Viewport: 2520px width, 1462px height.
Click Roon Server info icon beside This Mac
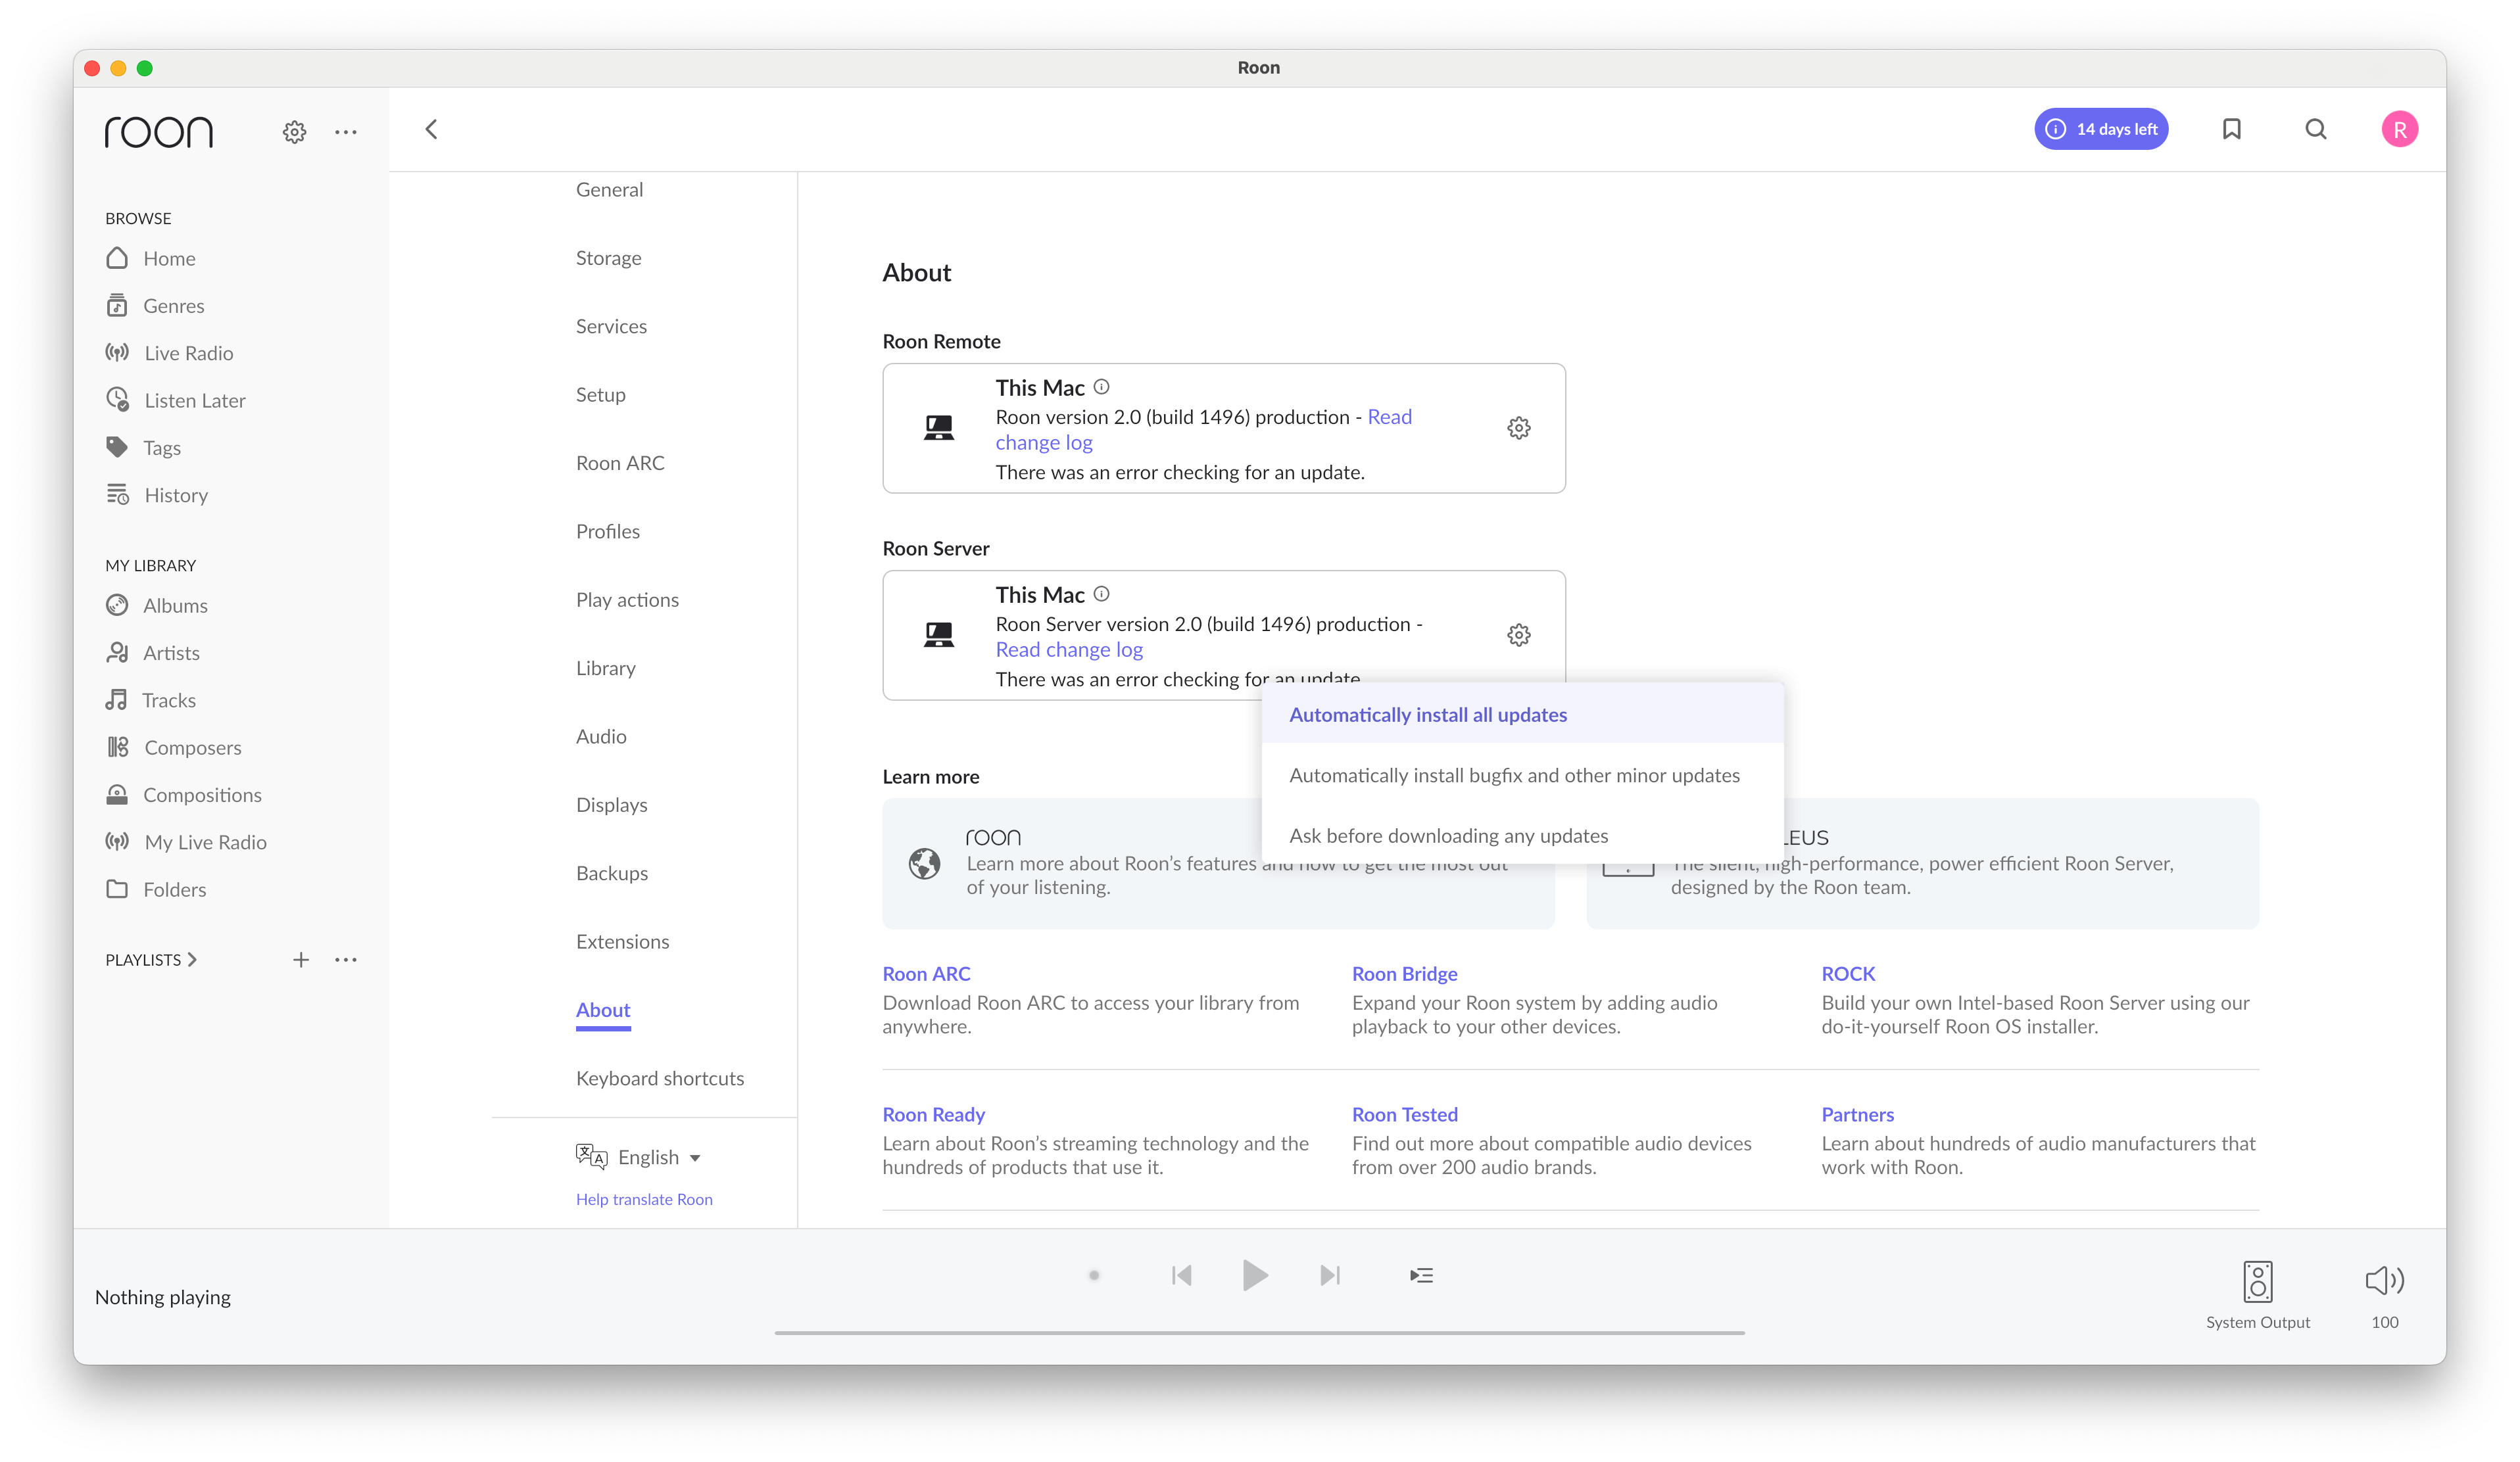(x=1101, y=594)
